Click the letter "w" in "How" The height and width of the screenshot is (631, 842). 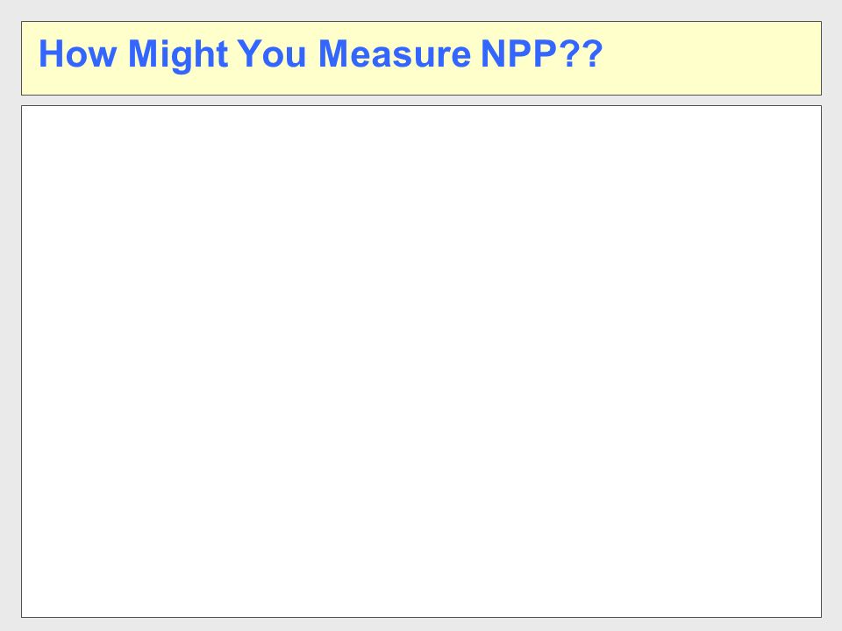[x=102, y=58]
